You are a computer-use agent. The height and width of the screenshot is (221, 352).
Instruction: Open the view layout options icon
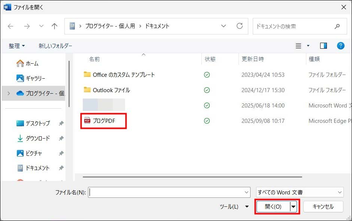pos(298,46)
